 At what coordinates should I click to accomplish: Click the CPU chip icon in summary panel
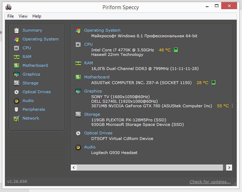pyautogui.click(x=78, y=45)
